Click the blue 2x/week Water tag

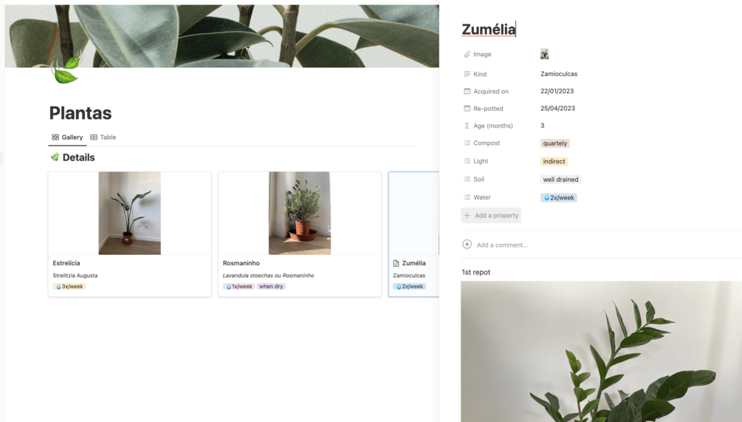click(x=558, y=198)
